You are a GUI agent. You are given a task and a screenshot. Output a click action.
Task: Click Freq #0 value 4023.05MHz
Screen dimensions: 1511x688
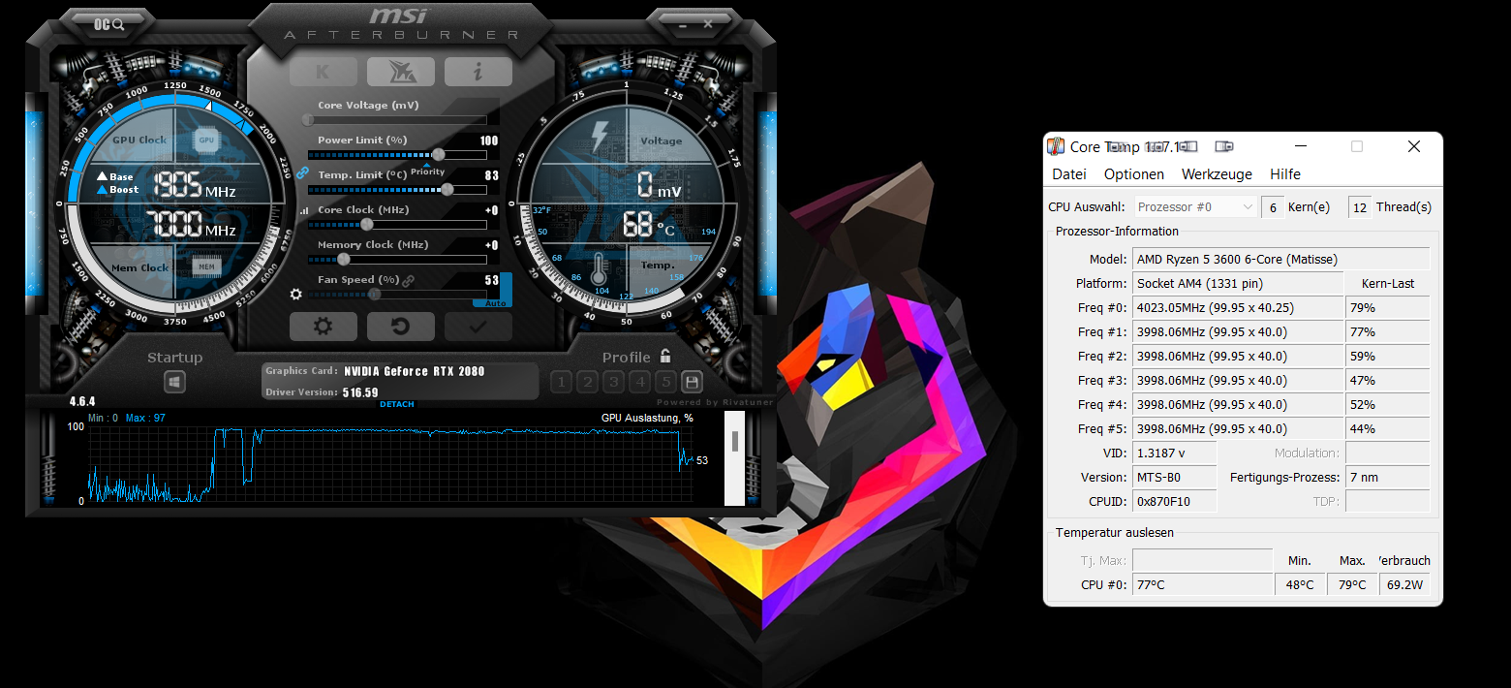1237,307
